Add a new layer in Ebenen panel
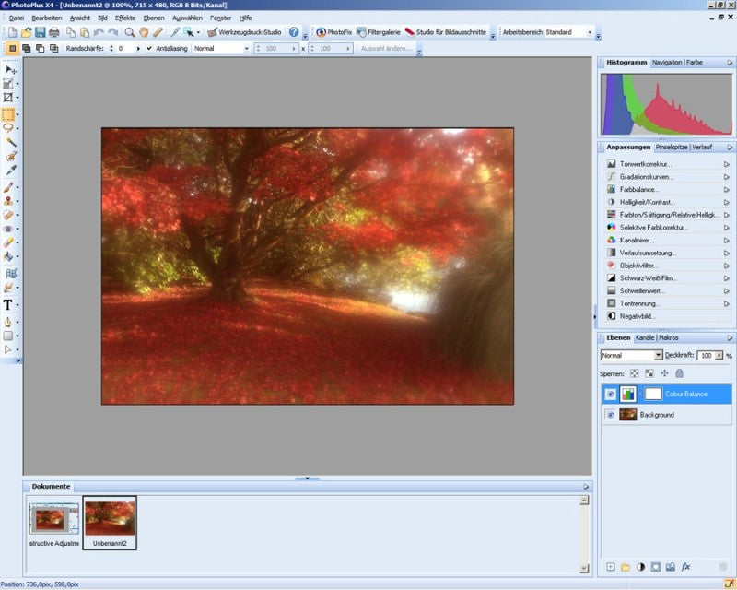 tap(611, 567)
